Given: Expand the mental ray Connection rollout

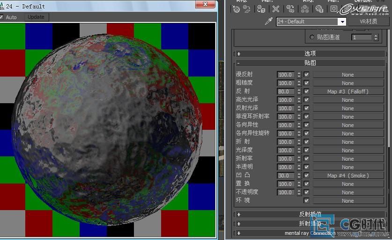Looking at the screenshot, I should pyautogui.click(x=310, y=233).
